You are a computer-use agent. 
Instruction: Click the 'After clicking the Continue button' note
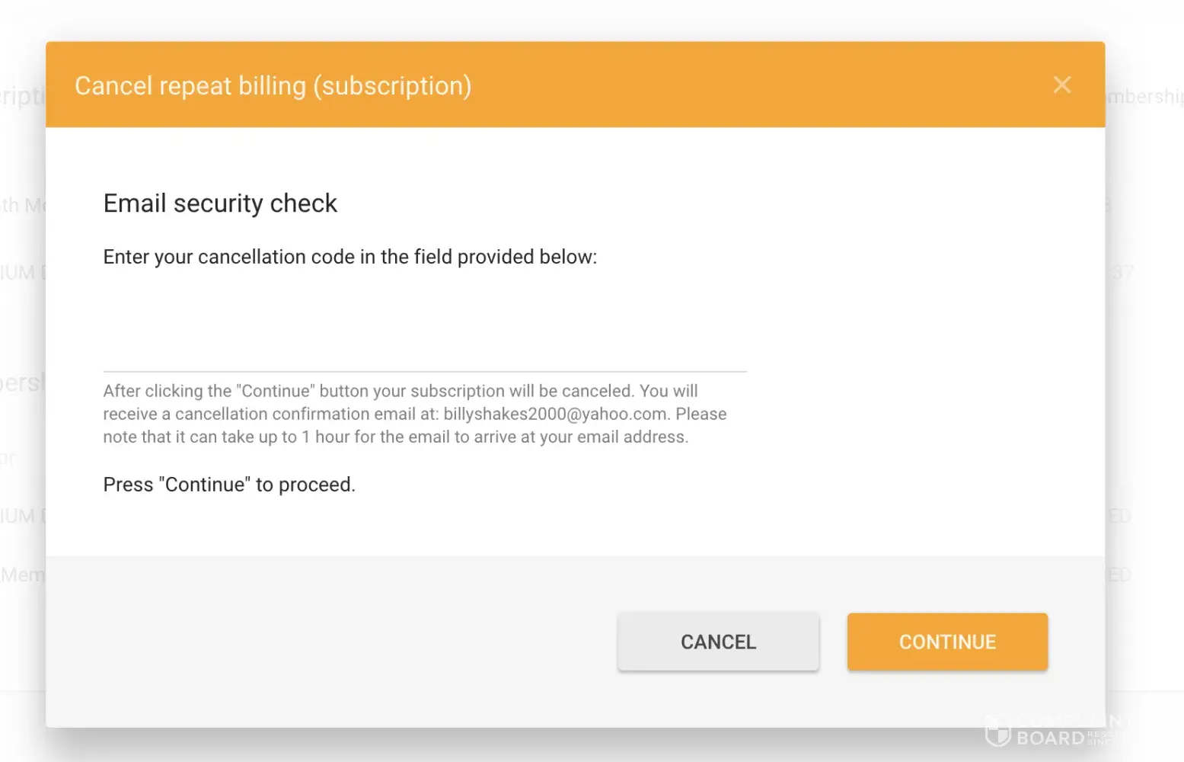coord(400,392)
